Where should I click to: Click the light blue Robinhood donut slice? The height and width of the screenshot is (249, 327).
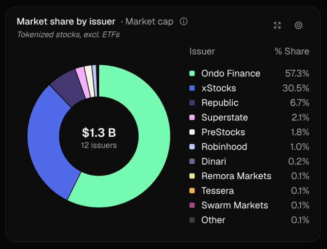[95, 81]
